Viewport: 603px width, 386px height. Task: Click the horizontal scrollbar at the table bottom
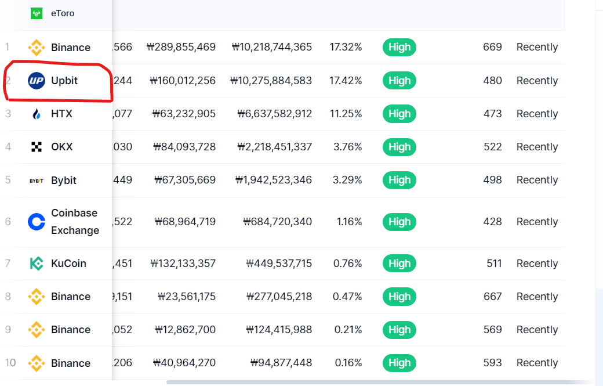[381, 383]
